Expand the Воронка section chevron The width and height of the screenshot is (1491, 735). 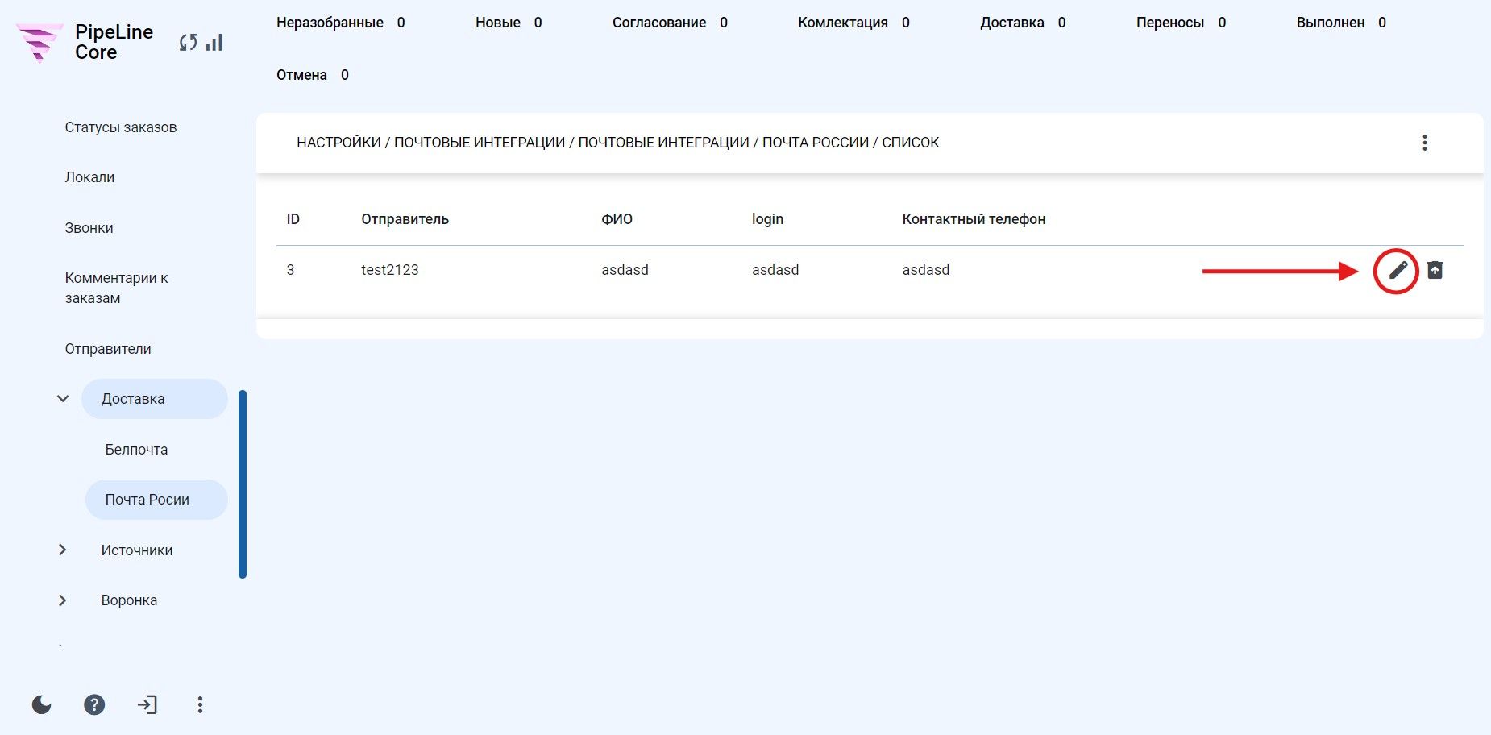(63, 600)
